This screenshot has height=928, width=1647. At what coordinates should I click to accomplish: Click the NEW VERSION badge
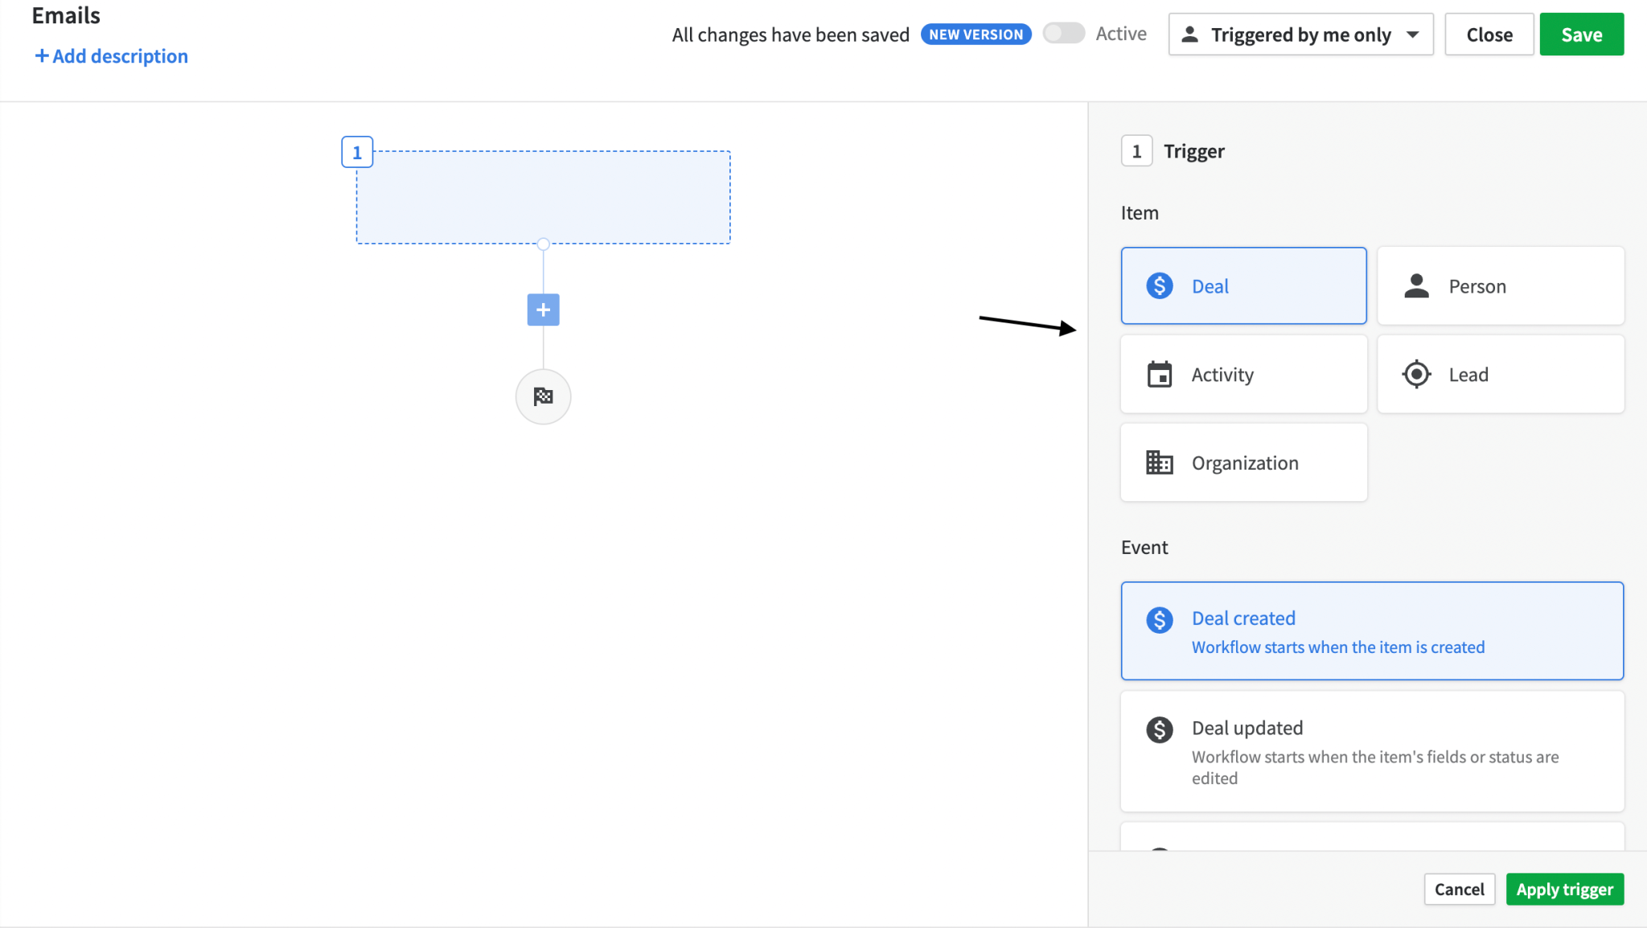click(x=975, y=34)
